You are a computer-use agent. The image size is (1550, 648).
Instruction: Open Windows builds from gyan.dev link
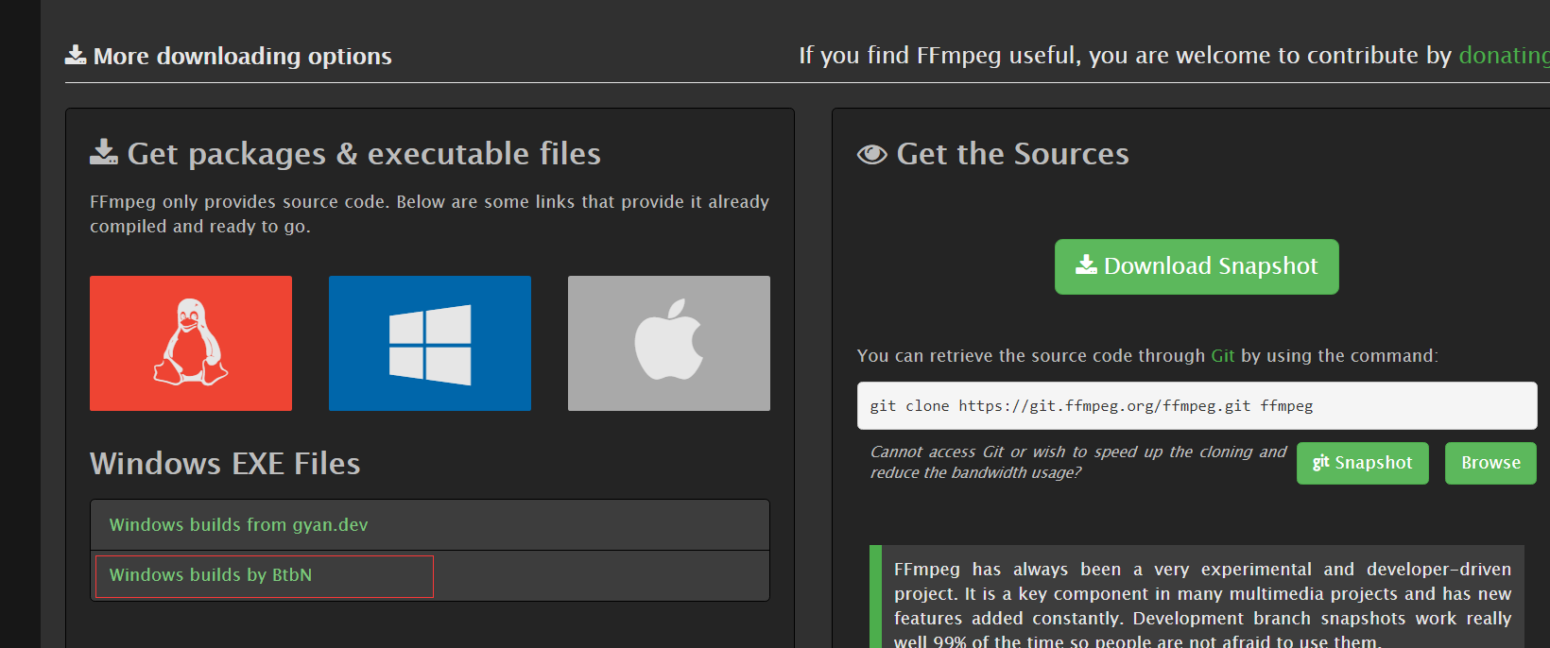pos(238,525)
